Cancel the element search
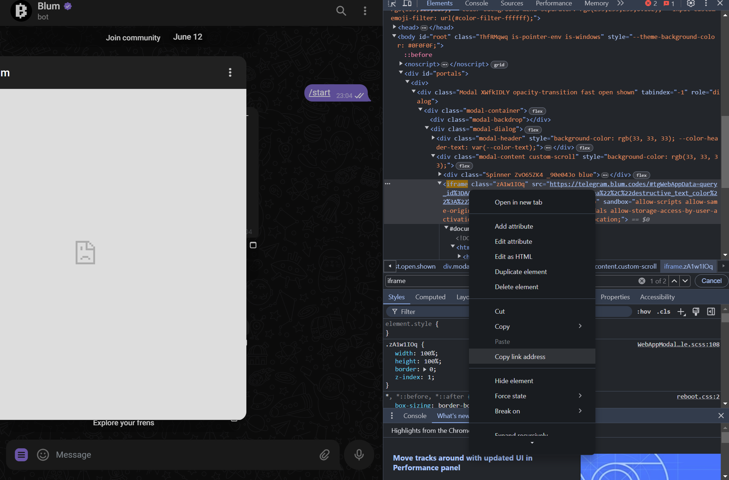729x480 pixels. [711, 281]
